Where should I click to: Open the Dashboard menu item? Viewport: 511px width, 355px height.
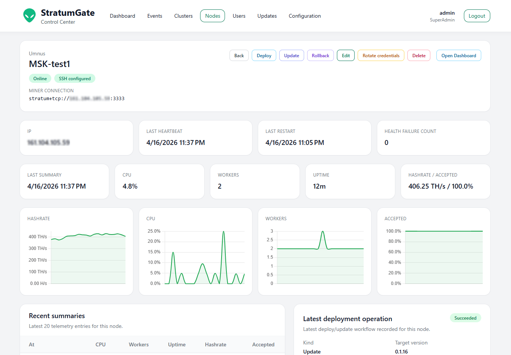(x=122, y=16)
